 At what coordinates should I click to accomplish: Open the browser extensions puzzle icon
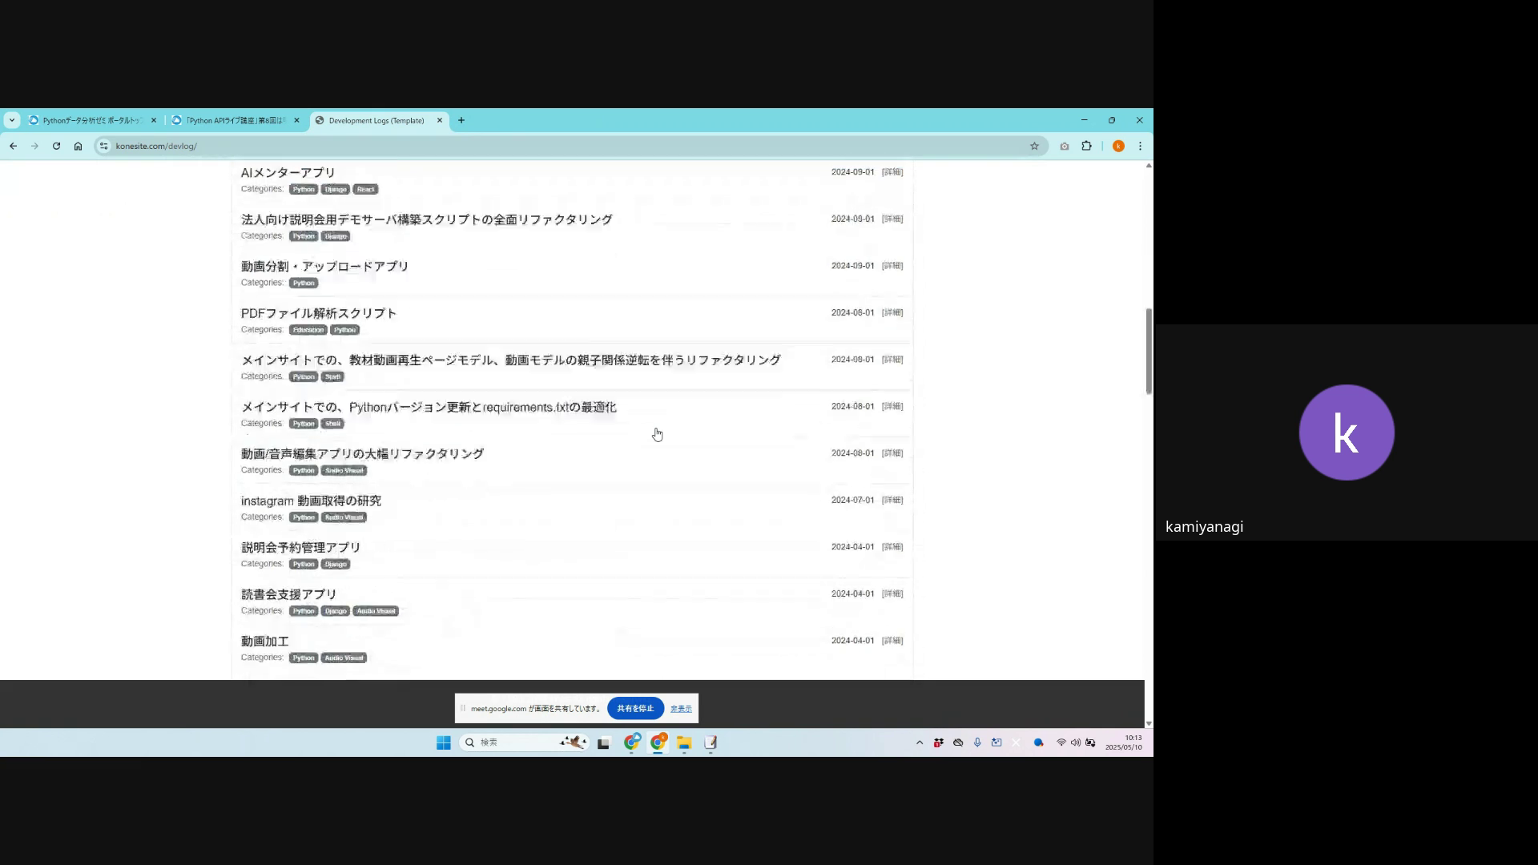click(1086, 146)
